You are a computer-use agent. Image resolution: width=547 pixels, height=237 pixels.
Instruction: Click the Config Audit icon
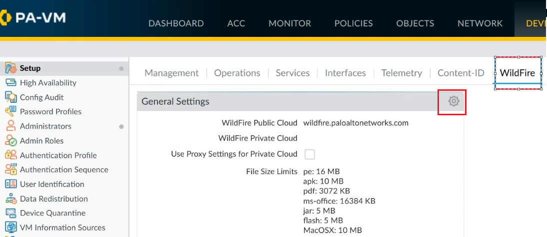coord(11,97)
